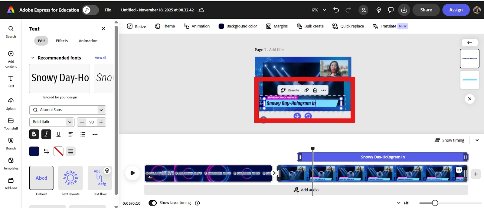
Task: Open the Fit timeline zoom dropdown
Action: (x=403, y=203)
